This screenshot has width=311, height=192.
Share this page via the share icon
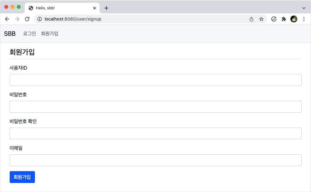[251, 19]
